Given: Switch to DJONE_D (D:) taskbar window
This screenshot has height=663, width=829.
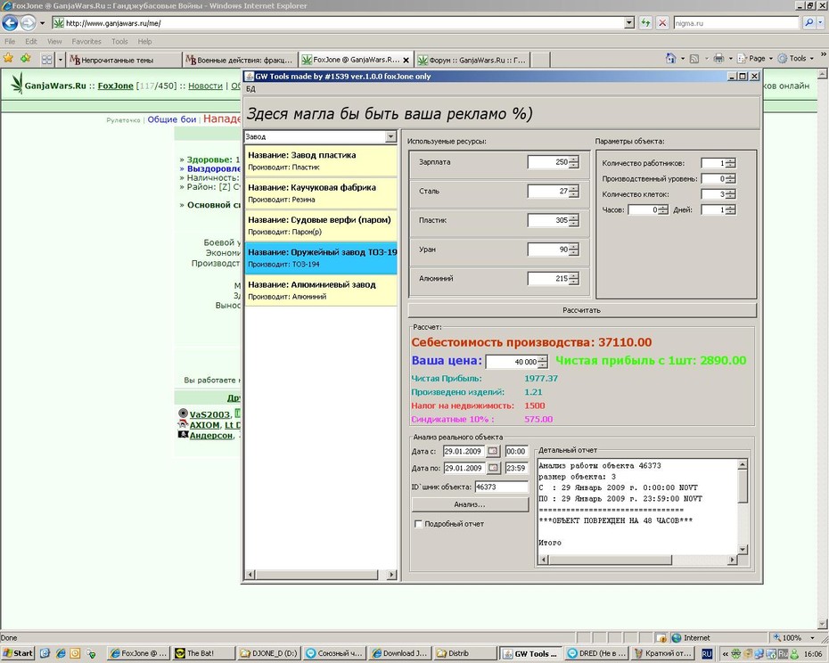Looking at the screenshot, I should click(269, 653).
